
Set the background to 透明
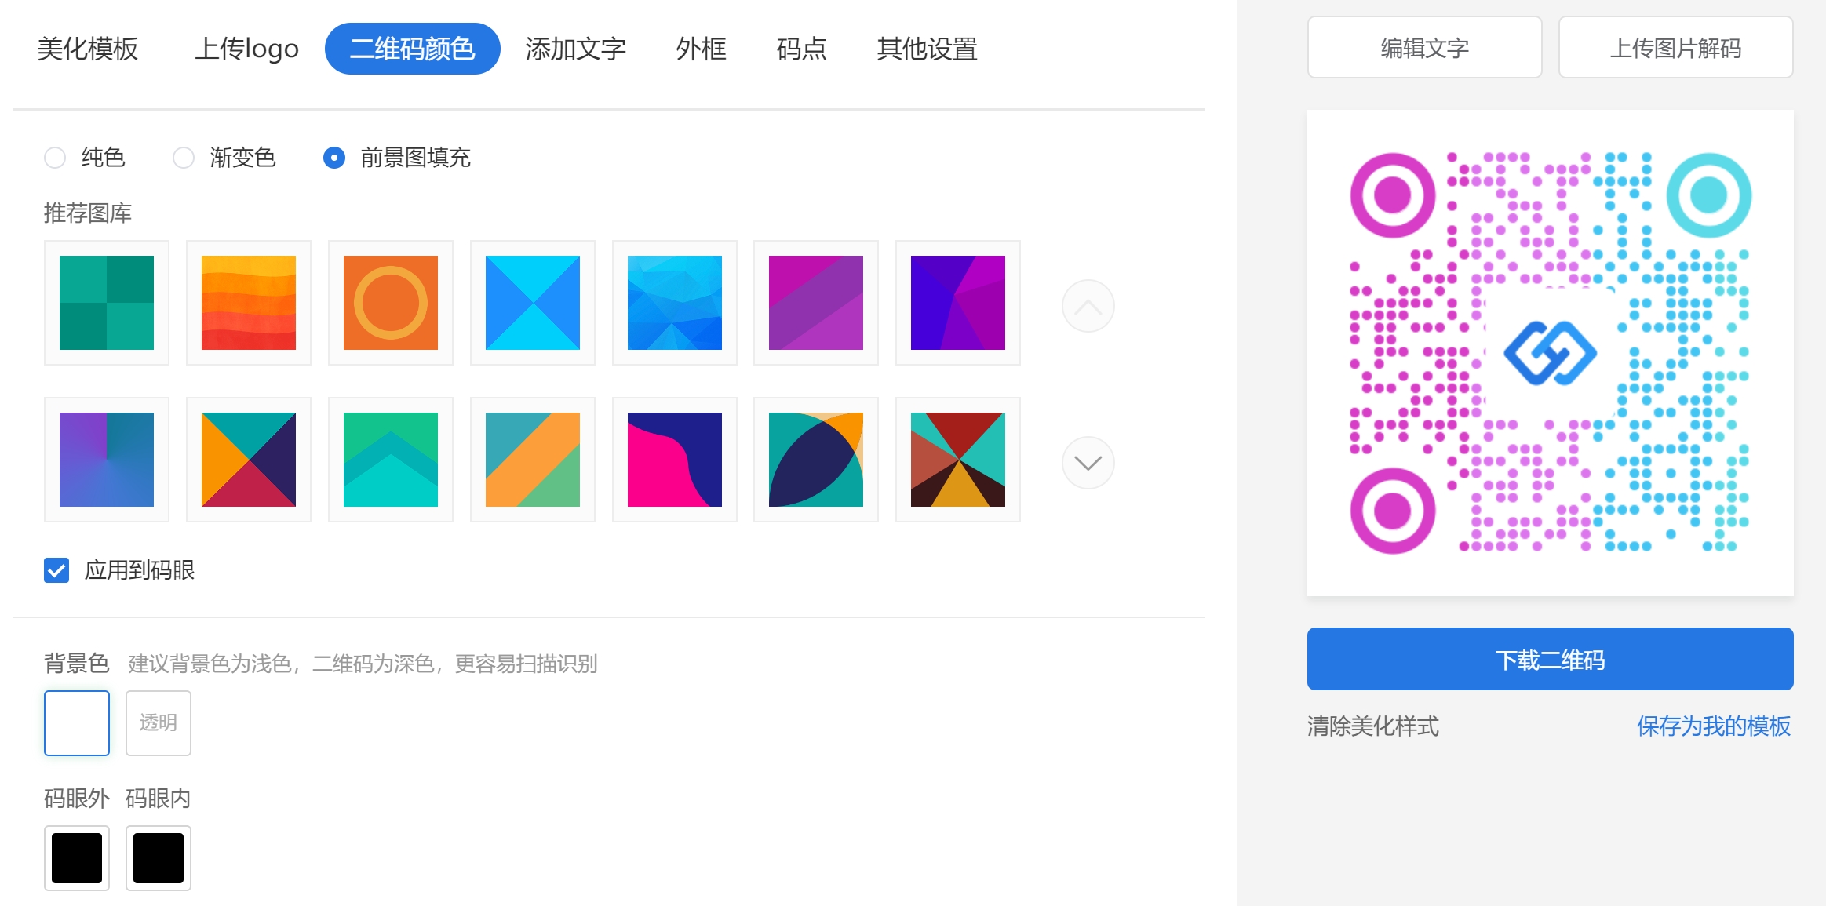159,723
